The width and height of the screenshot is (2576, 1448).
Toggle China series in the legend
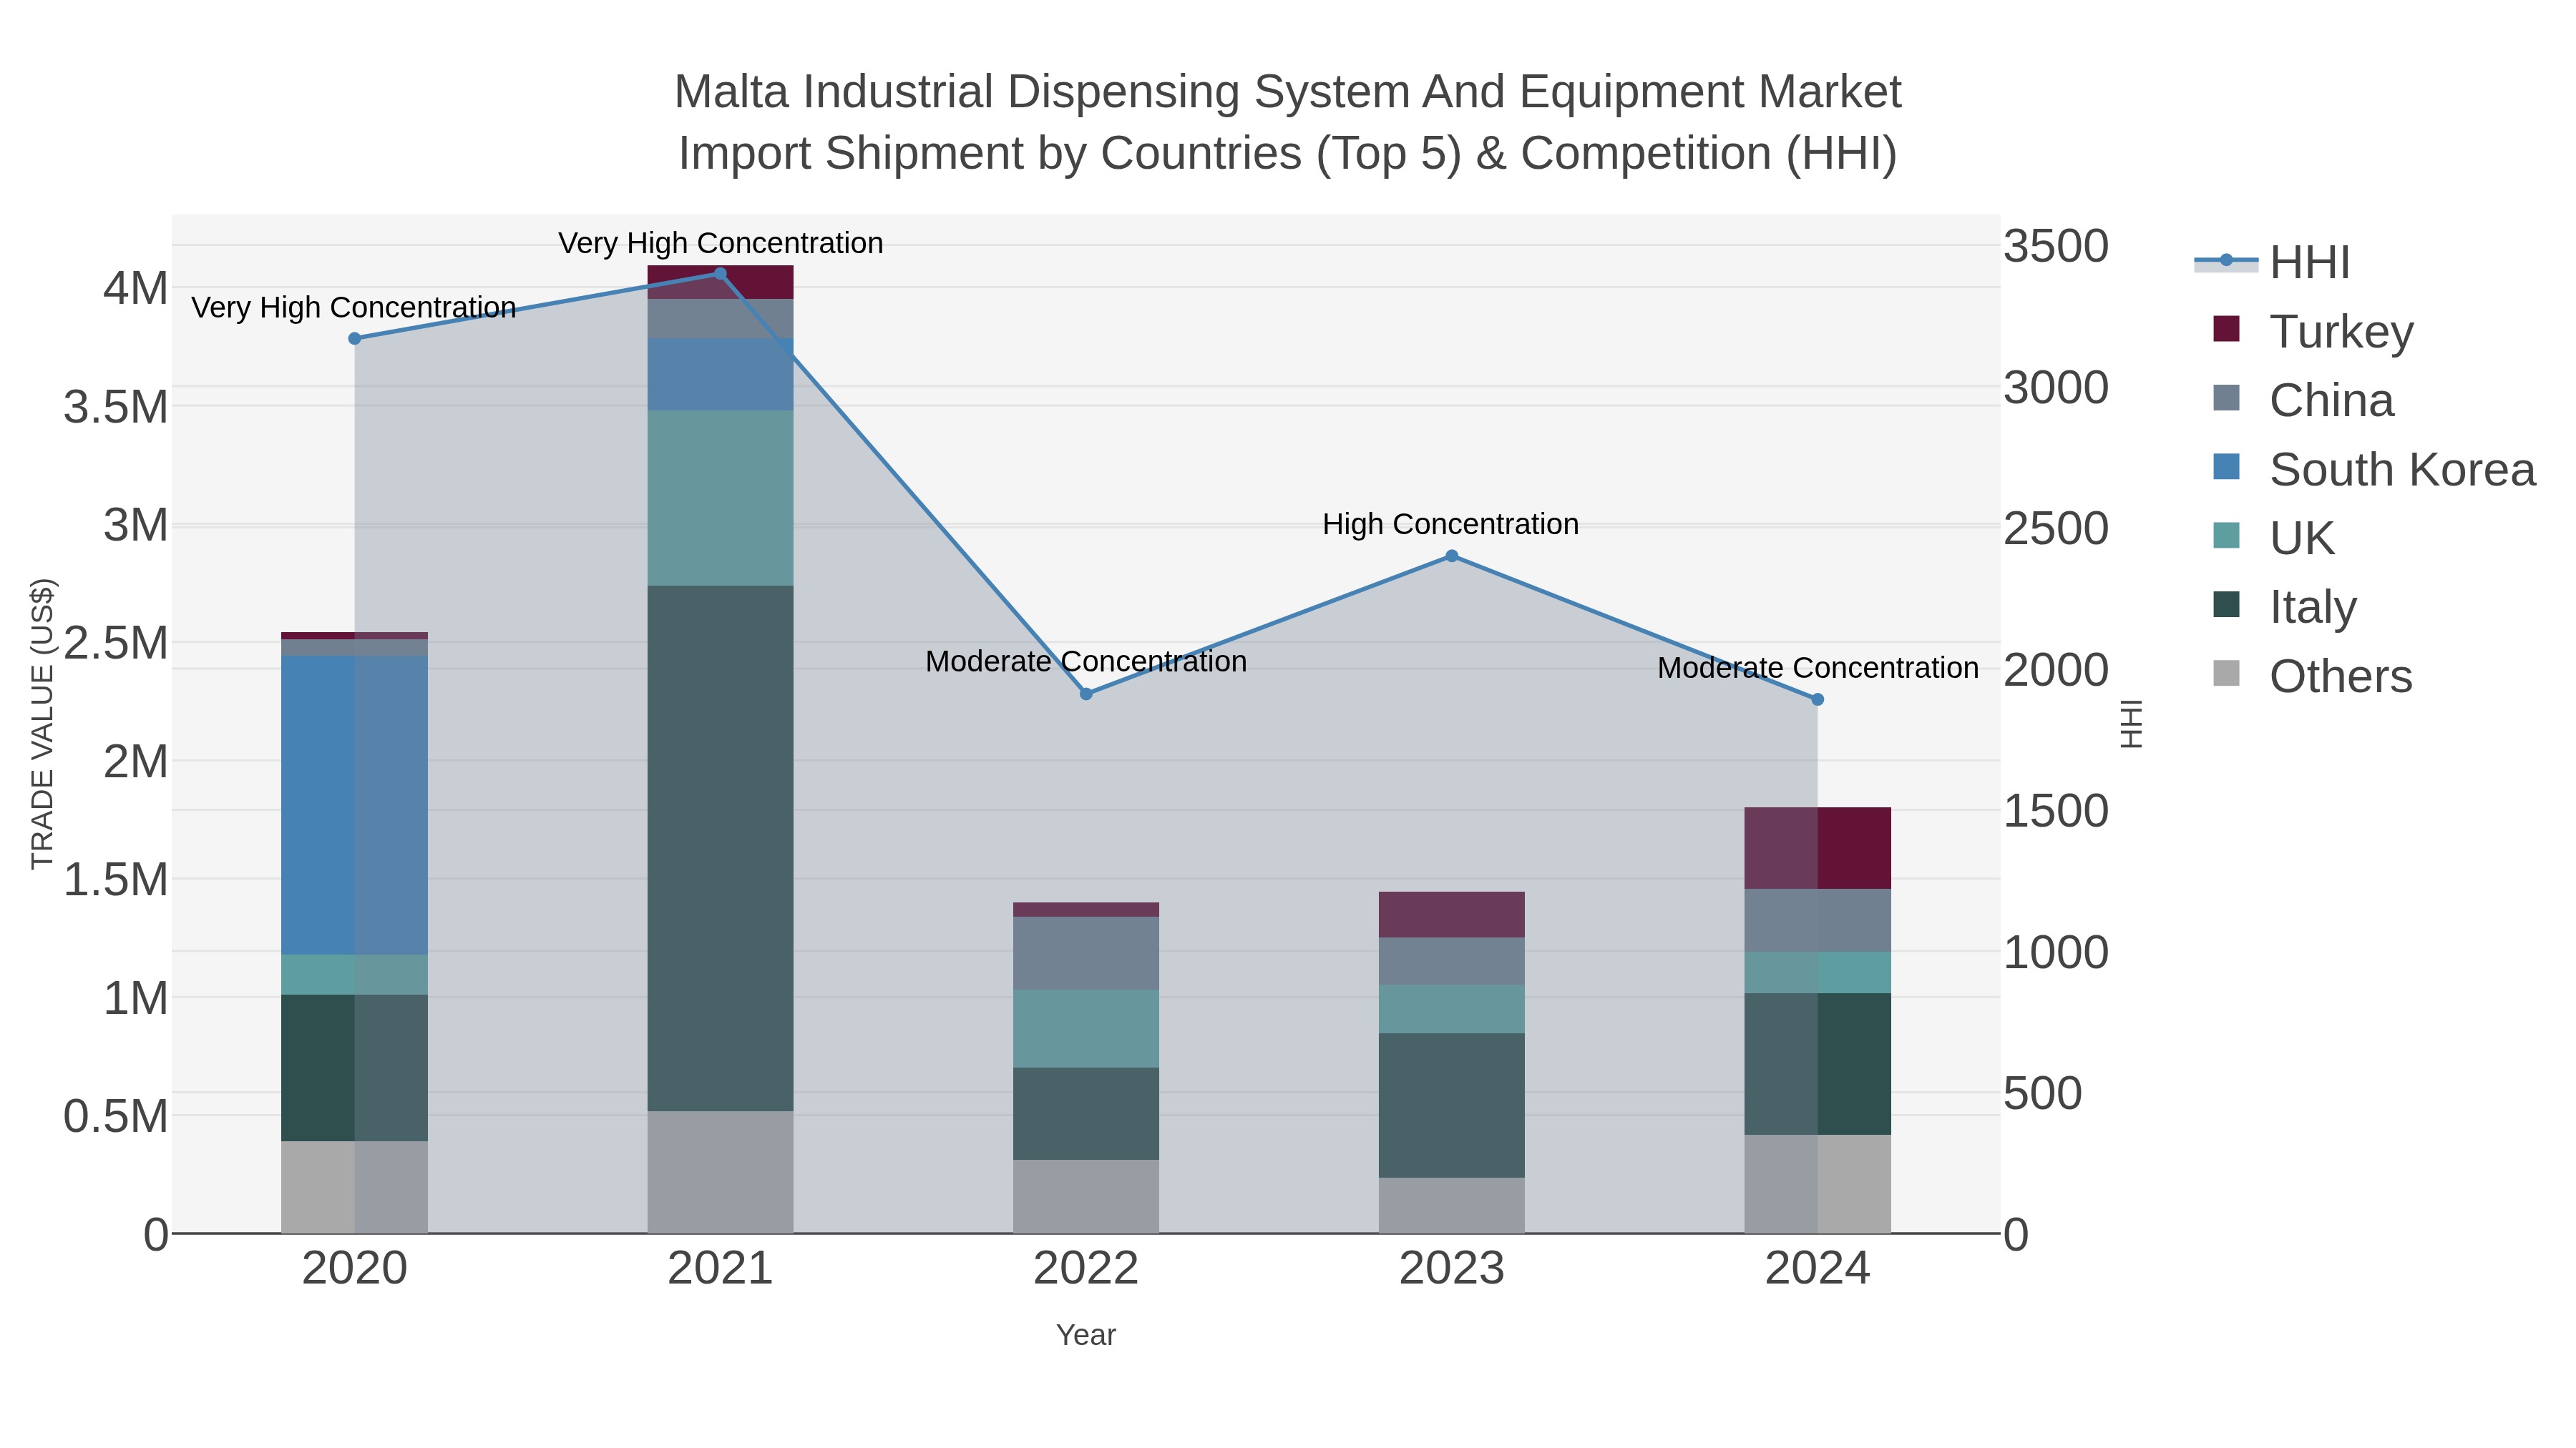[2303, 400]
